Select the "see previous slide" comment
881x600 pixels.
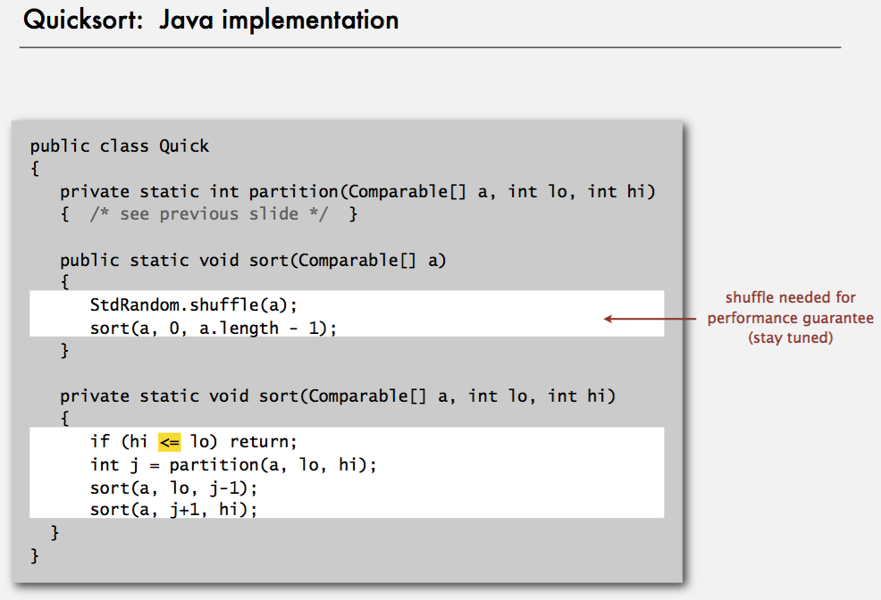pos(210,214)
